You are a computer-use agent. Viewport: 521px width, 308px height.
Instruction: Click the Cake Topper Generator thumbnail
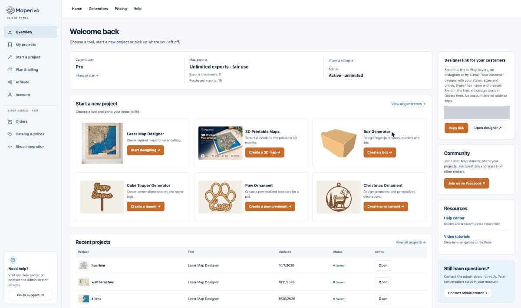(102, 197)
